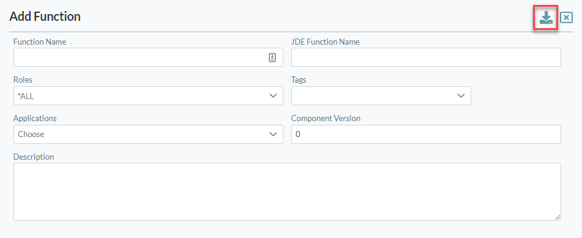Focus the Function Name text box
Screen dimensions: 582x238
(148, 57)
